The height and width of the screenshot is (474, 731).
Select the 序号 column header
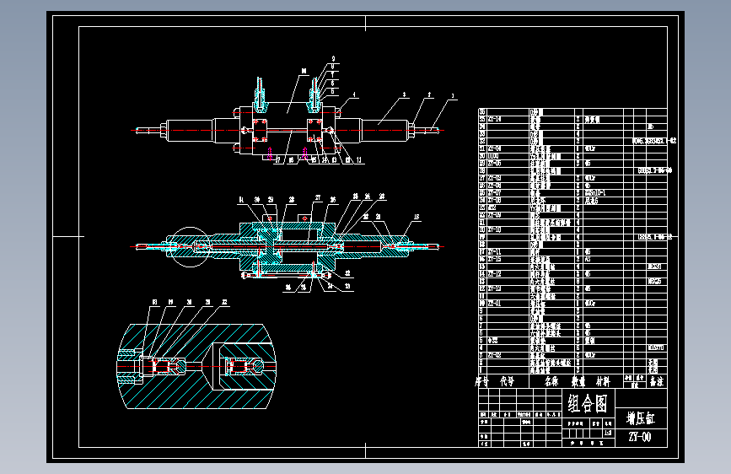tap(481, 381)
